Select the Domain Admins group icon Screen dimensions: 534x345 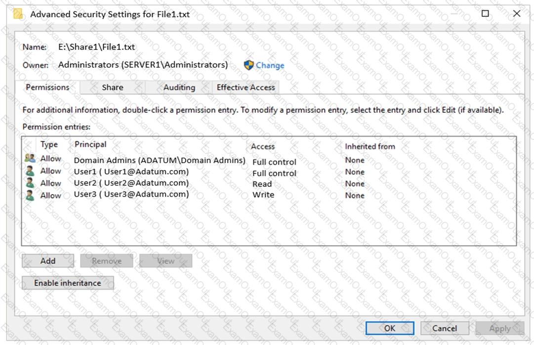pyautogui.click(x=30, y=158)
